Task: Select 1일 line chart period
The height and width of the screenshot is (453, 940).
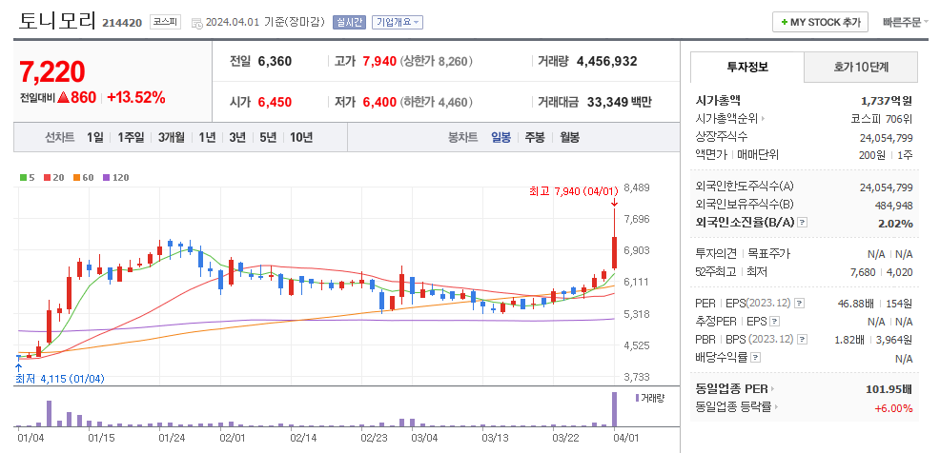Action: coord(94,137)
